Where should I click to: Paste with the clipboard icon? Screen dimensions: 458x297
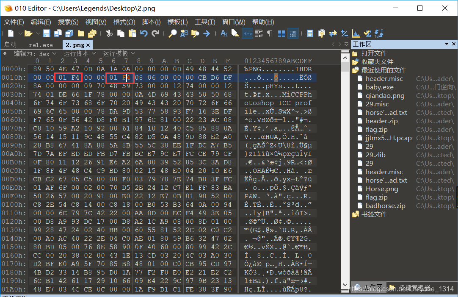(132, 33)
